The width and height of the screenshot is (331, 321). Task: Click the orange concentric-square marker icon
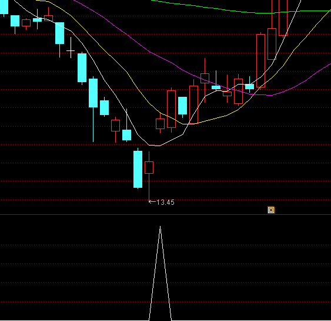pyautogui.click(x=271, y=210)
